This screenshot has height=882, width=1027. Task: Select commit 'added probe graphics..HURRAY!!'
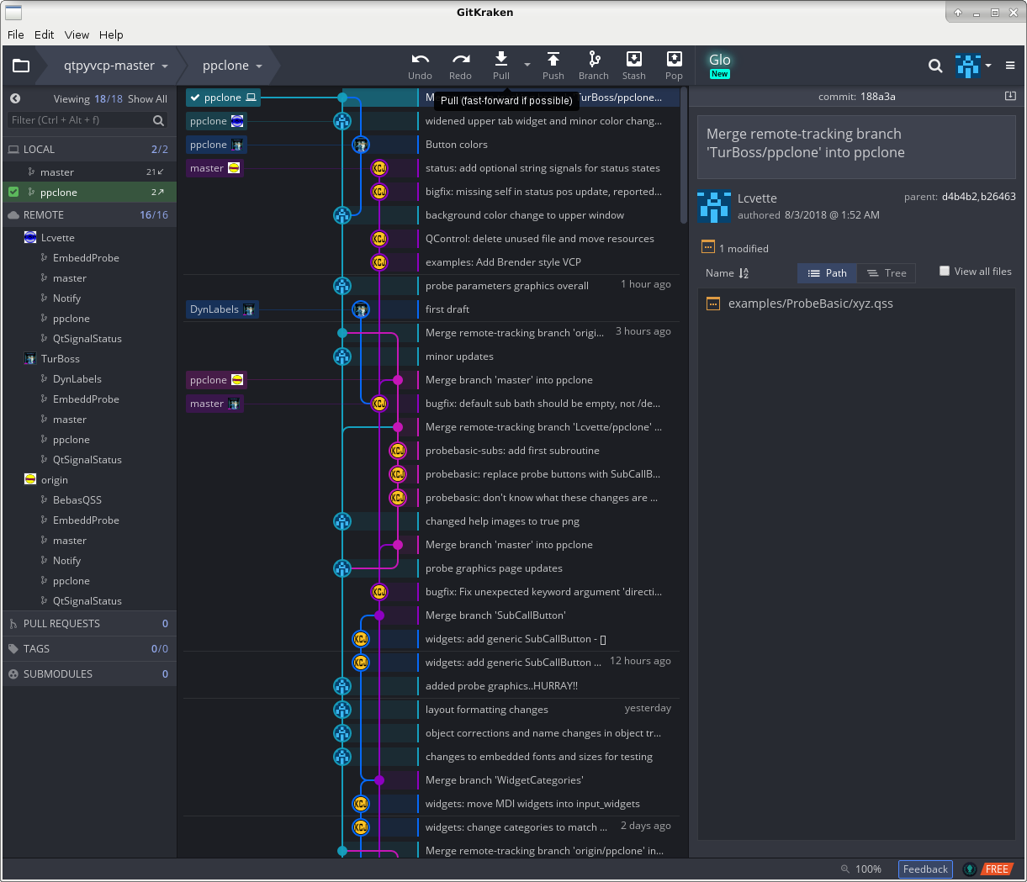click(x=501, y=686)
